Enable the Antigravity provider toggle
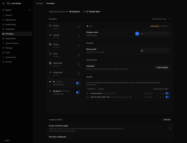Screen dimensions: 187x143 tap(78, 74)
